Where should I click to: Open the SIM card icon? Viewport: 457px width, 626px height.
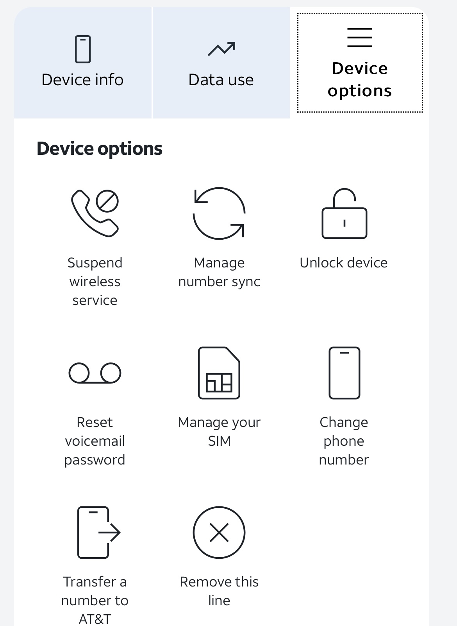click(219, 373)
